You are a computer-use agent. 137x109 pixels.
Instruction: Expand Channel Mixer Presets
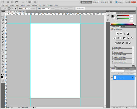pos(113,59)
